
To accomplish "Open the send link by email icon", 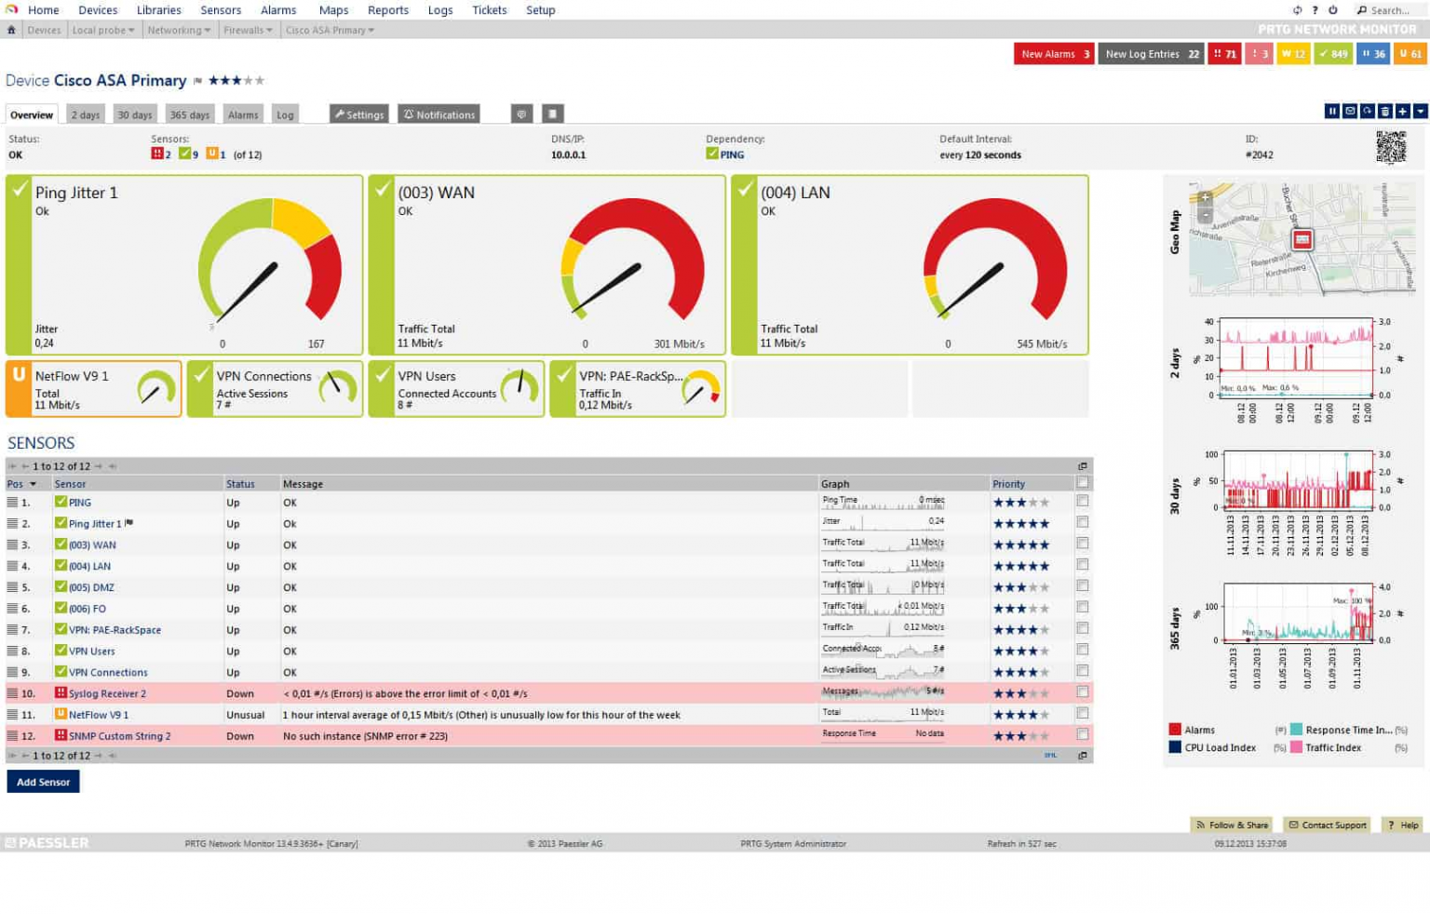I will [x=1350, y=111].
